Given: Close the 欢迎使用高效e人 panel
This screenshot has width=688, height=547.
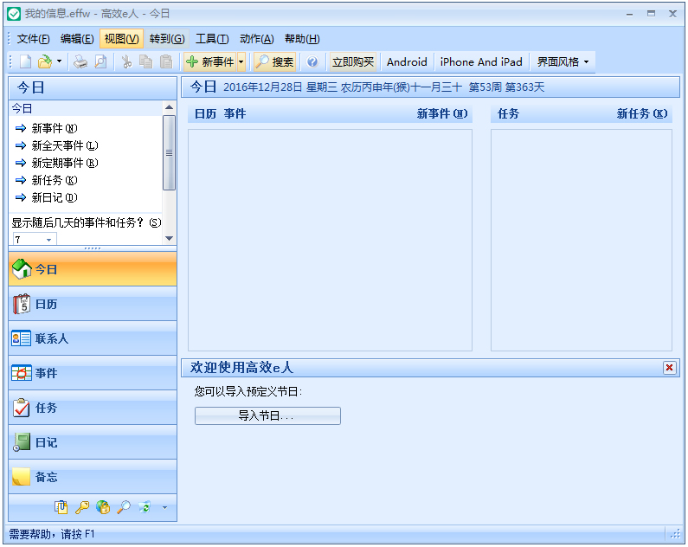Looking at the screenshot, I should click(x=669, y=368).
